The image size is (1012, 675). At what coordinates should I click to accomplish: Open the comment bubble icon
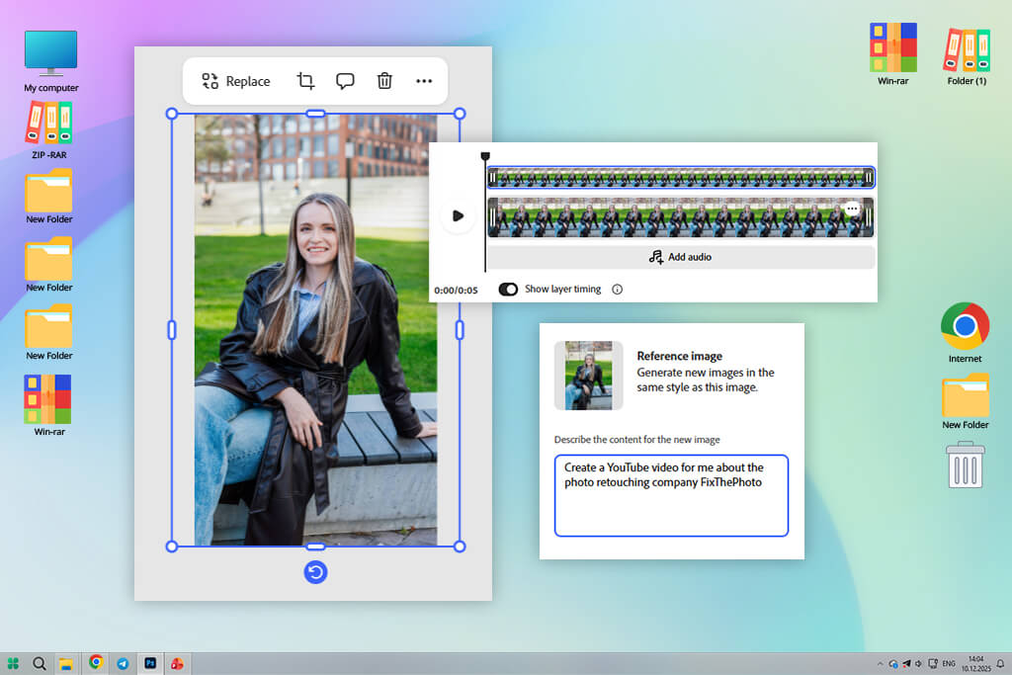[345, 81]
